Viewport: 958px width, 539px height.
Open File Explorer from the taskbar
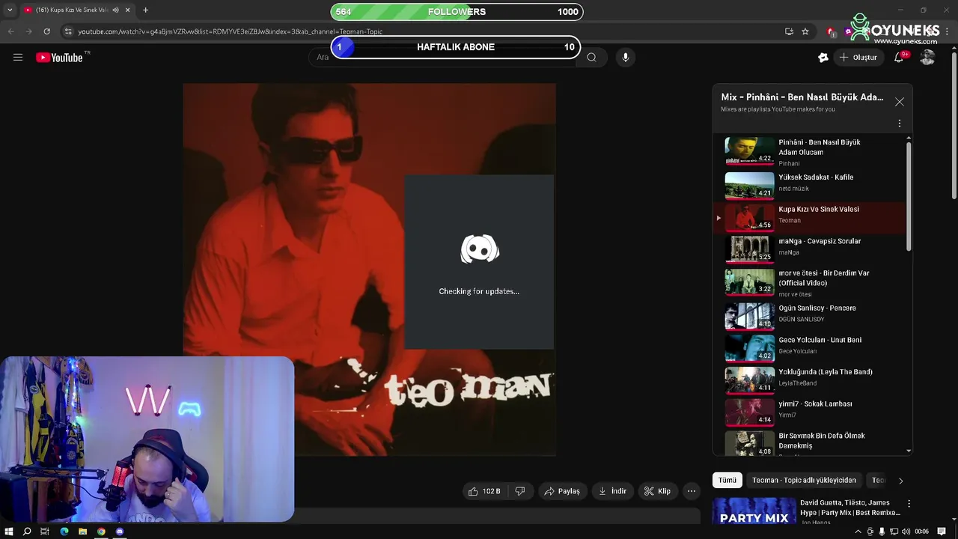82,532
